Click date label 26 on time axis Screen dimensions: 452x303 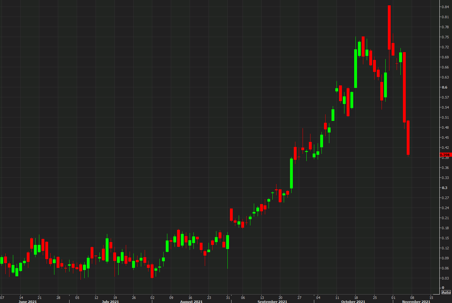(134, 297)
